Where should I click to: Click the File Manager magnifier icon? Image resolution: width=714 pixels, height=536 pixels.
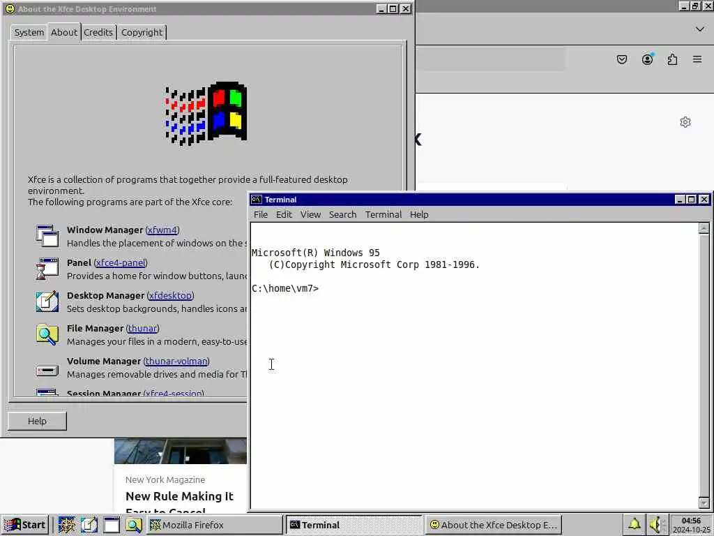pyautogui.click(x=47, y=334)
